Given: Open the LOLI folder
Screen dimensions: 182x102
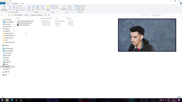Looking at the screenshot, I should pyautogui.click(x=6, y=40).
